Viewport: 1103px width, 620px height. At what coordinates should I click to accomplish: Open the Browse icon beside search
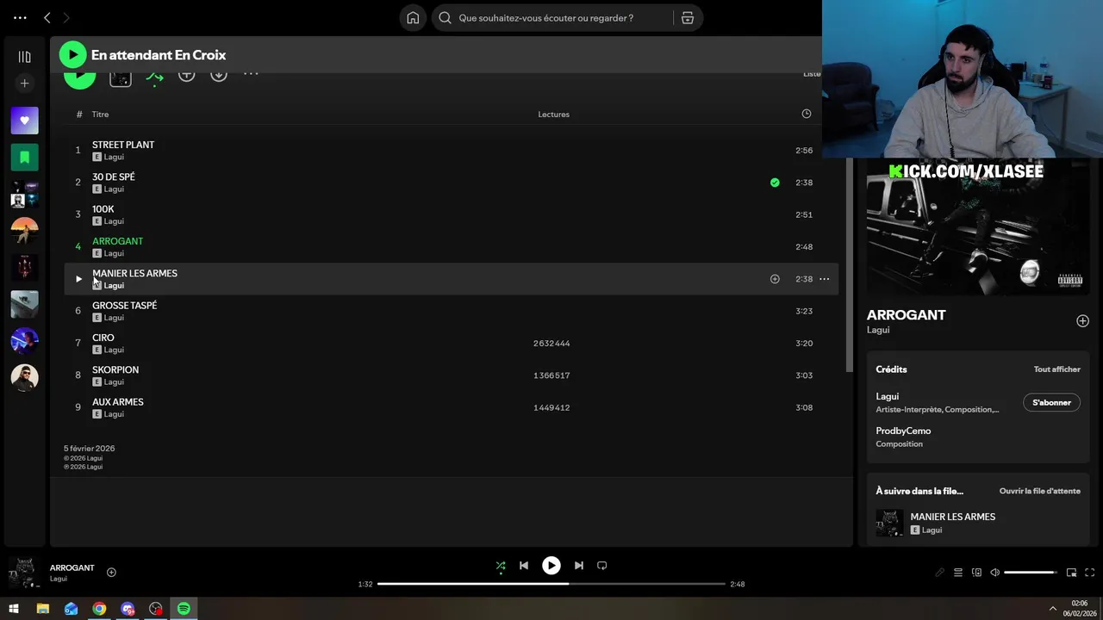tap(688, 18)
